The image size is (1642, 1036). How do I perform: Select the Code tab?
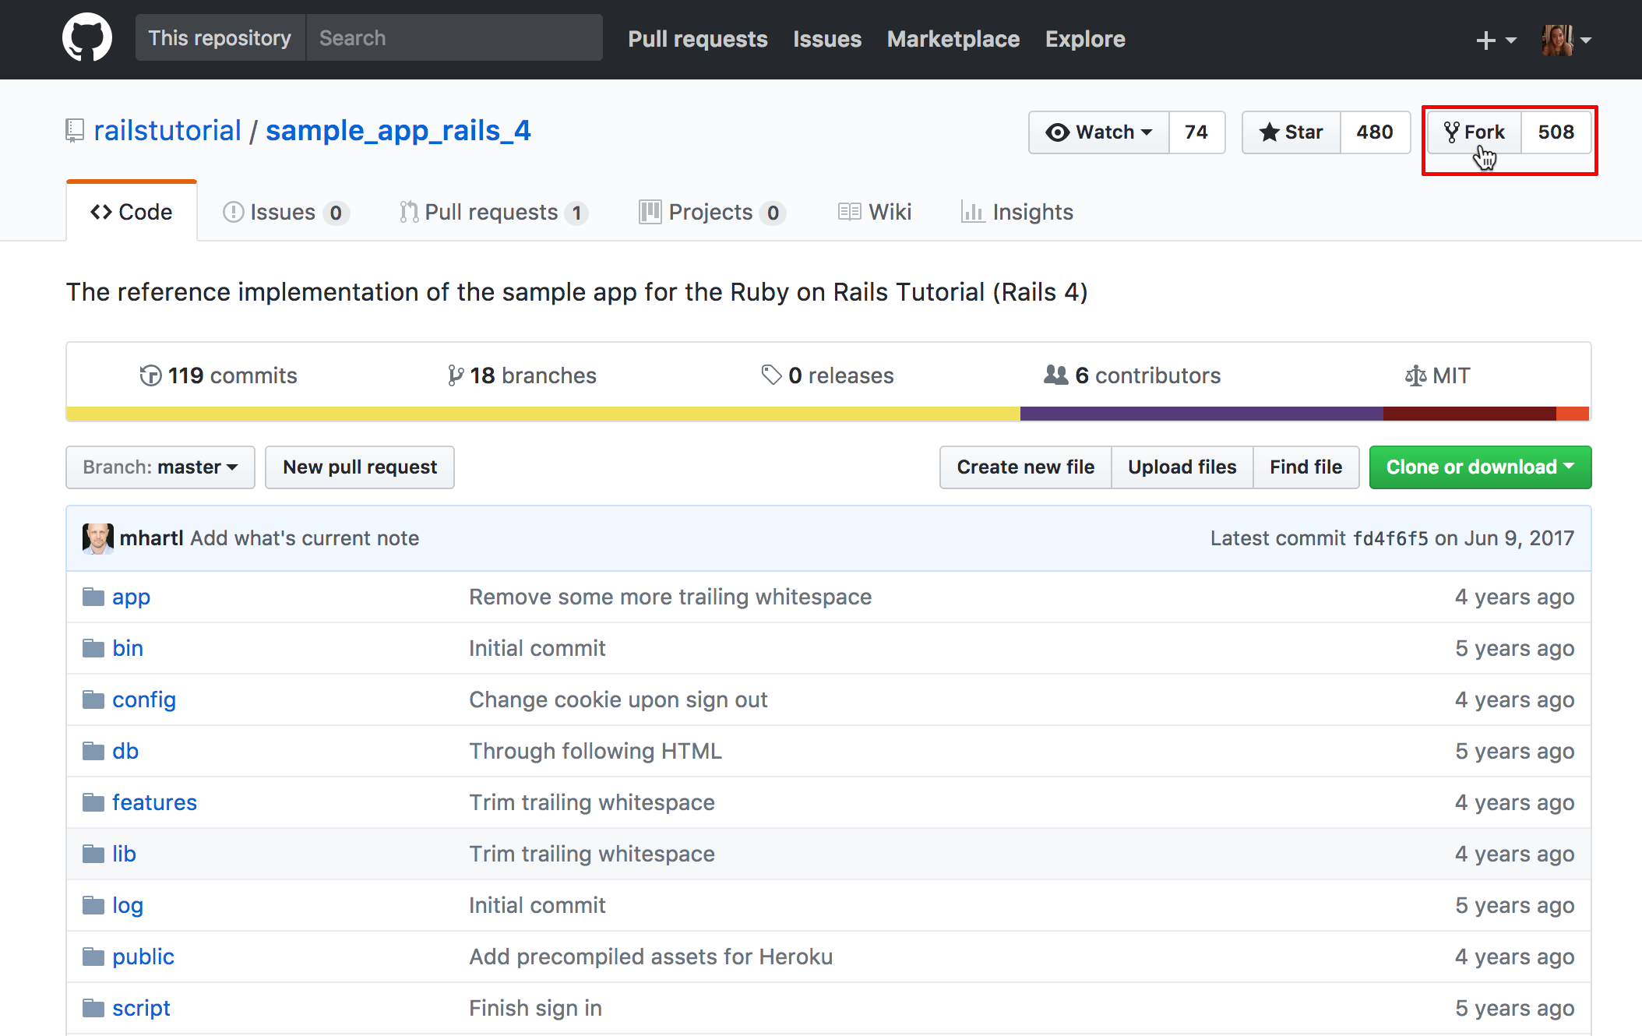point(132,212)
